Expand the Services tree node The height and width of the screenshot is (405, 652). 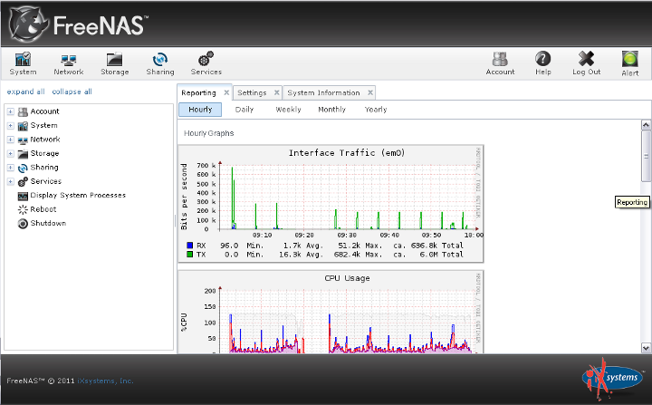pos(10,181)
